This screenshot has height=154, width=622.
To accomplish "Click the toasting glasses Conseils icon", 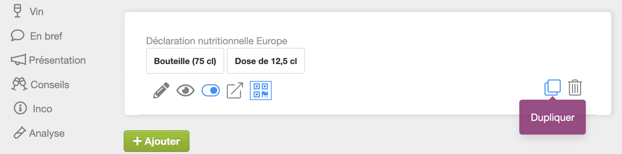I will point(19,84).
